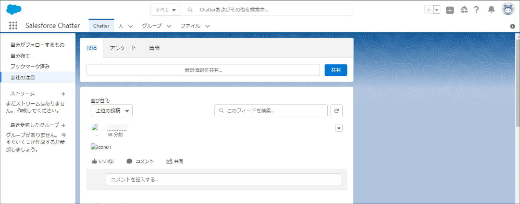
Task: Click the このフィードを検索 search field
Action: 271,111
